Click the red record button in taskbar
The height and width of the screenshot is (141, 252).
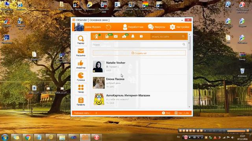96,137
